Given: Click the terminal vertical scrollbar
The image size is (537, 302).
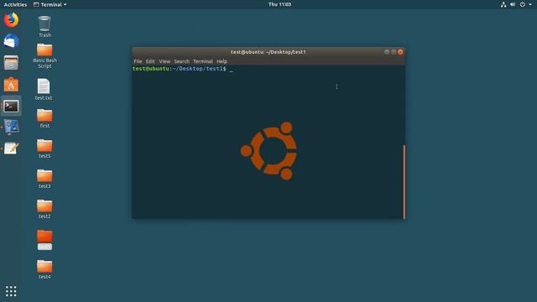Looking at the screenshot, I should click(x=404, y=182).
